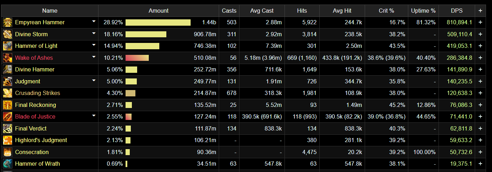The image size is (492, 172).
Task: Click the plus button for Hammer of Light
Action: click(x=480, y=46)
